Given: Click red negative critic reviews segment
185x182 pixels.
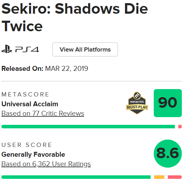Looking at the screenshot, I should click(180, 127).
